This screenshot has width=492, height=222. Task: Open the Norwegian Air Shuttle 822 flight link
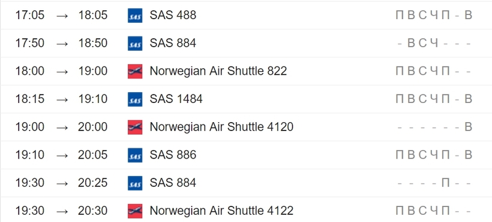click(218, 71)
